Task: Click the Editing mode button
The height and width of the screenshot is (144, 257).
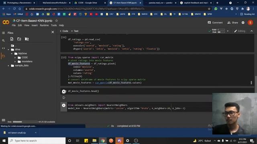Action: [x=240, y=31]
